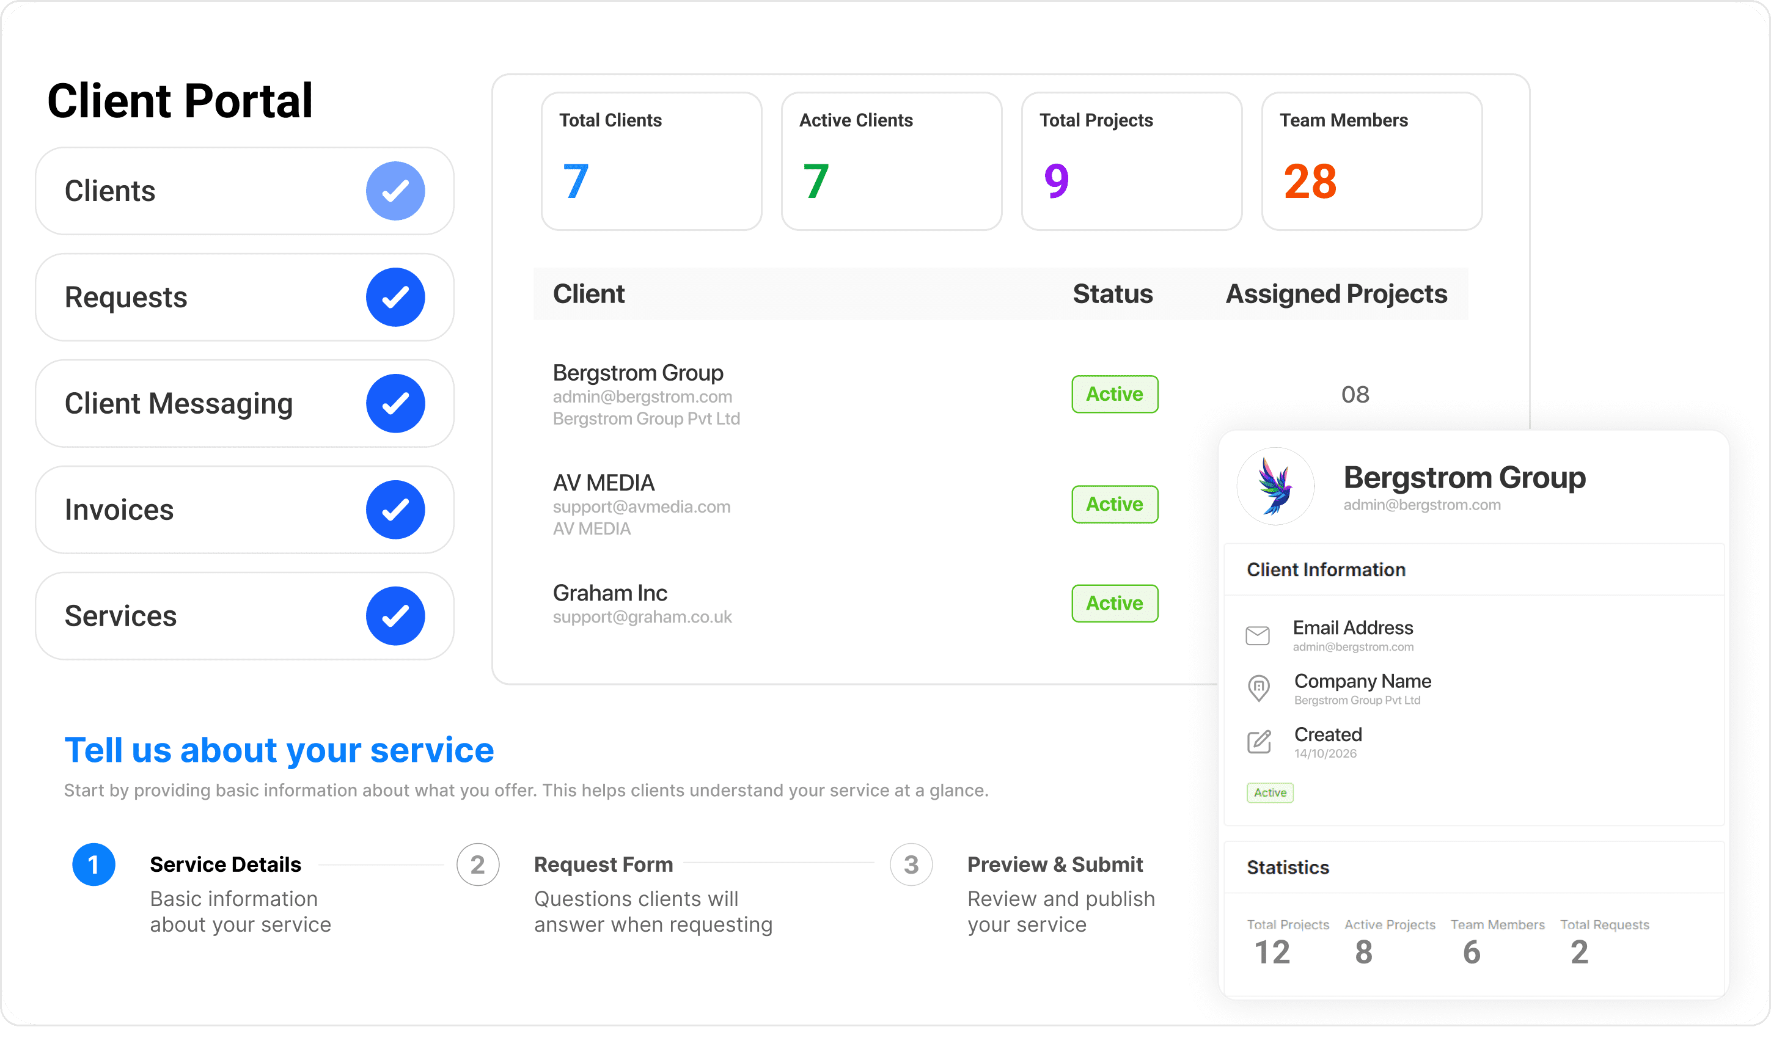Expand the Status column header
Image resolution: width=1771 pixels, height=1038 pixels.
pos(1112,294)
